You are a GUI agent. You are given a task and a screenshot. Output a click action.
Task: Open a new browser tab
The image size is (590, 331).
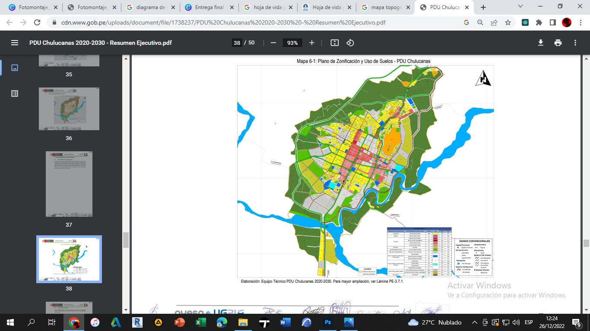point(483,7)
